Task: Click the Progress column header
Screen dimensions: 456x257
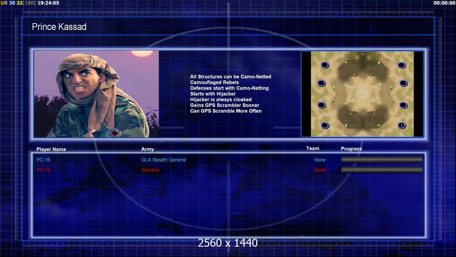Action: [351, 149]
